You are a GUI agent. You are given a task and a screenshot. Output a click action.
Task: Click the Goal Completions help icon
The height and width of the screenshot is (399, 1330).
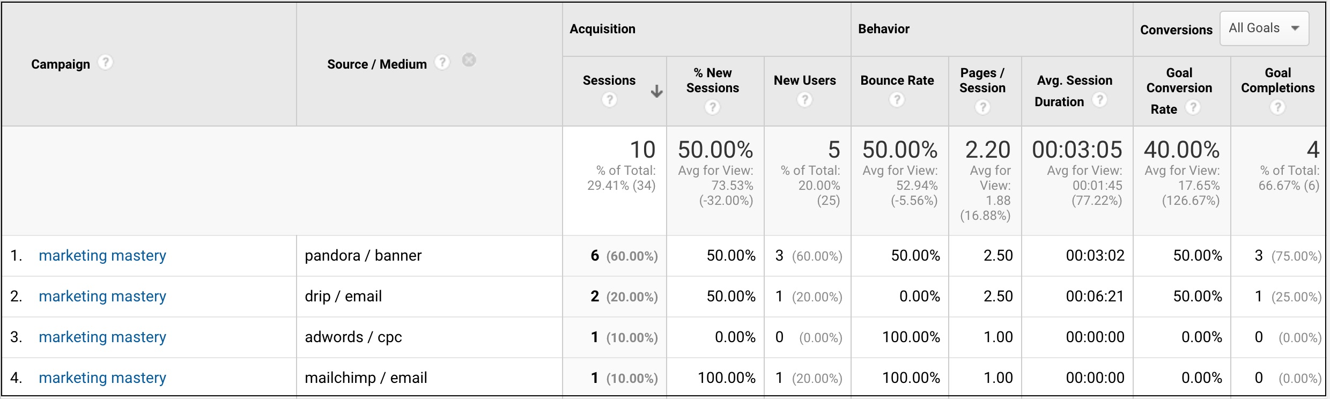(x=1277, y=107)
